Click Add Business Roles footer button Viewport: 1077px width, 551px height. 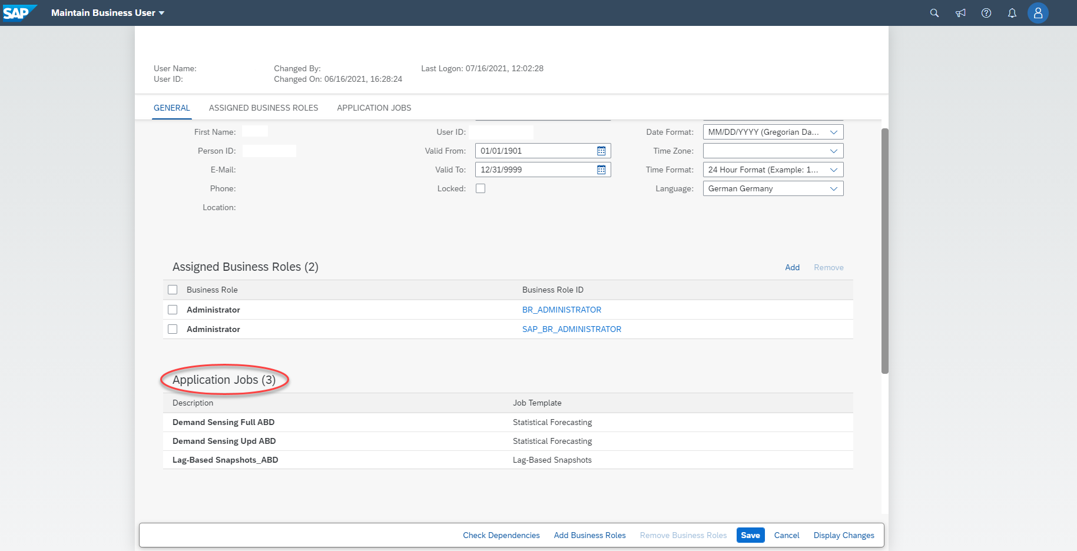point(589,535)
